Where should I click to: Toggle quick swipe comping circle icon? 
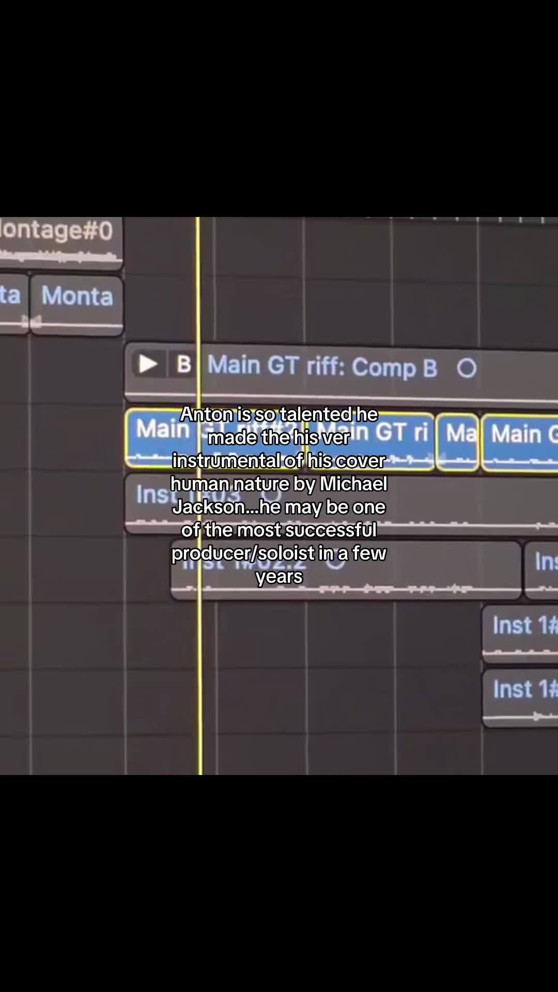[x=467, y=368]
